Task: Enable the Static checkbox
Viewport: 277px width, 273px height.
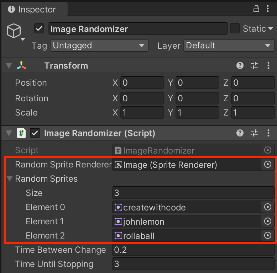Action: pos(235,29)
